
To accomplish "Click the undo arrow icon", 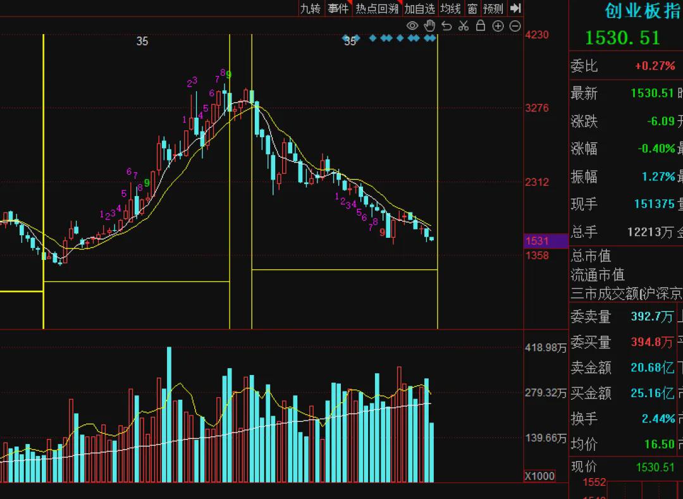I will coord(446,26).
